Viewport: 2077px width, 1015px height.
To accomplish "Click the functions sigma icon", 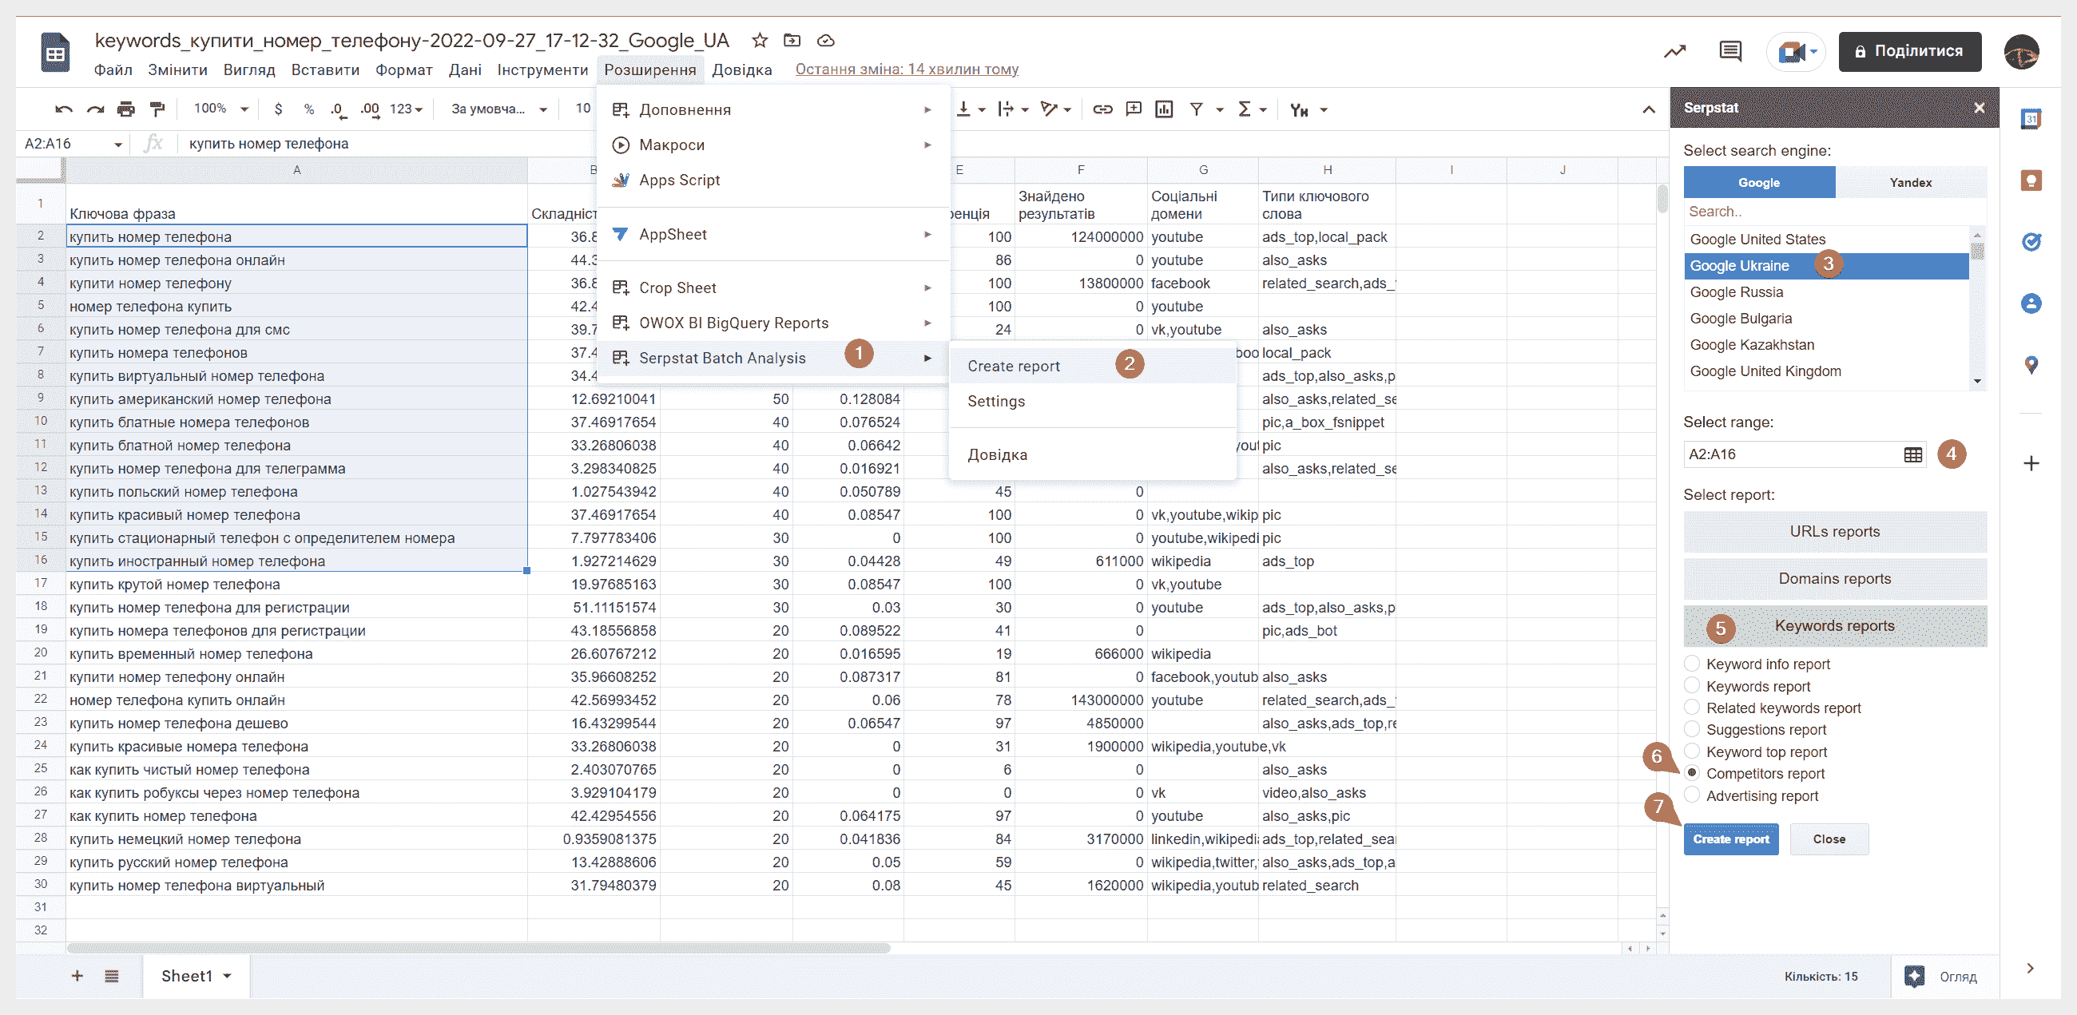I will pos(1244,109).
